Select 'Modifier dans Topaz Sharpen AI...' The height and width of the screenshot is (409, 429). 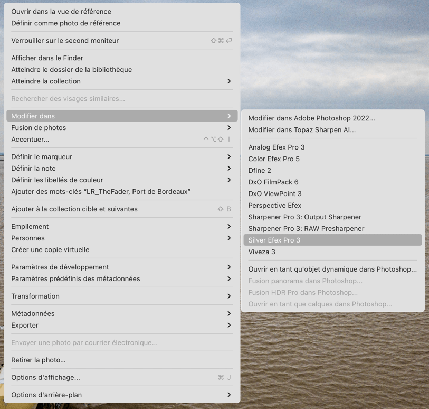332,130
